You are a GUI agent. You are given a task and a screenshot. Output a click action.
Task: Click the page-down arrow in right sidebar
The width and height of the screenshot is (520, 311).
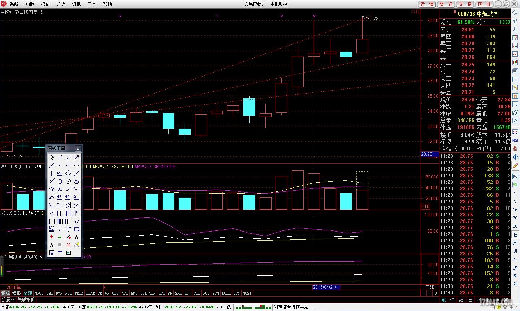coord(515,29)
